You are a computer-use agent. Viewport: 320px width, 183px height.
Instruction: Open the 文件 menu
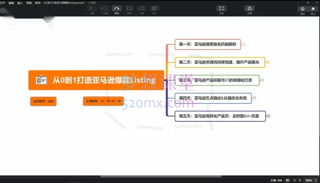coord(3,3)
